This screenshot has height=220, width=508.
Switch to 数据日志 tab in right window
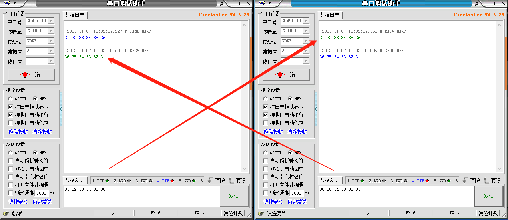click(329, 15)
